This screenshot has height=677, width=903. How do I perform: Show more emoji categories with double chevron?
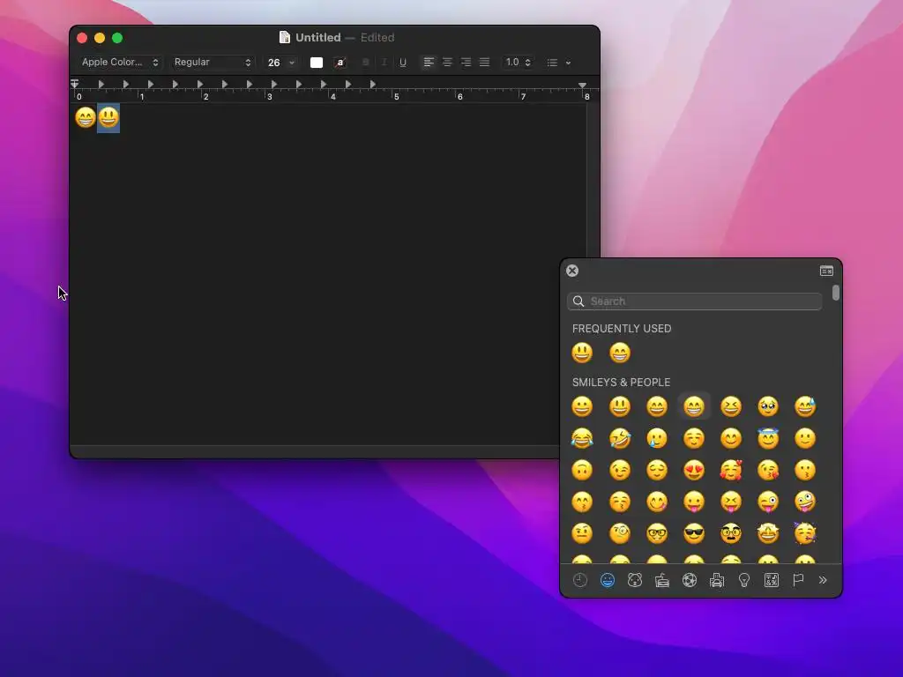pos(823,580)
